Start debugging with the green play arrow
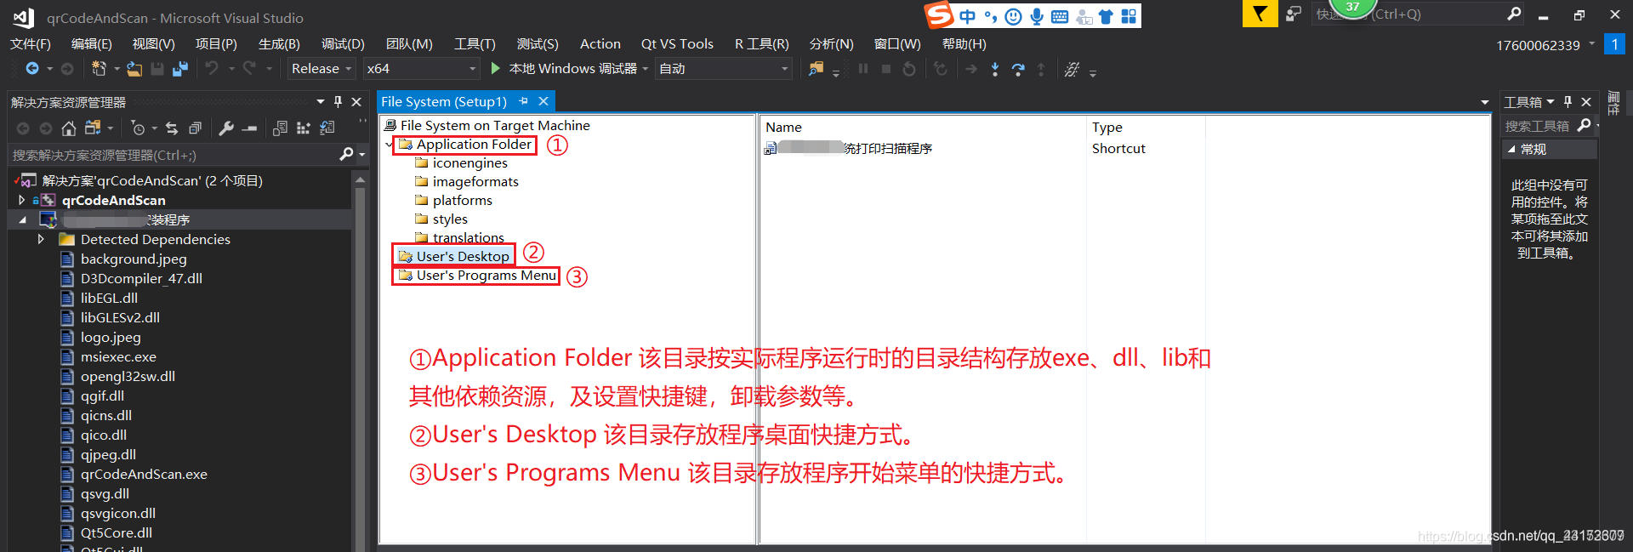This screenshot has width=1633, height=552. click(496, 68)
